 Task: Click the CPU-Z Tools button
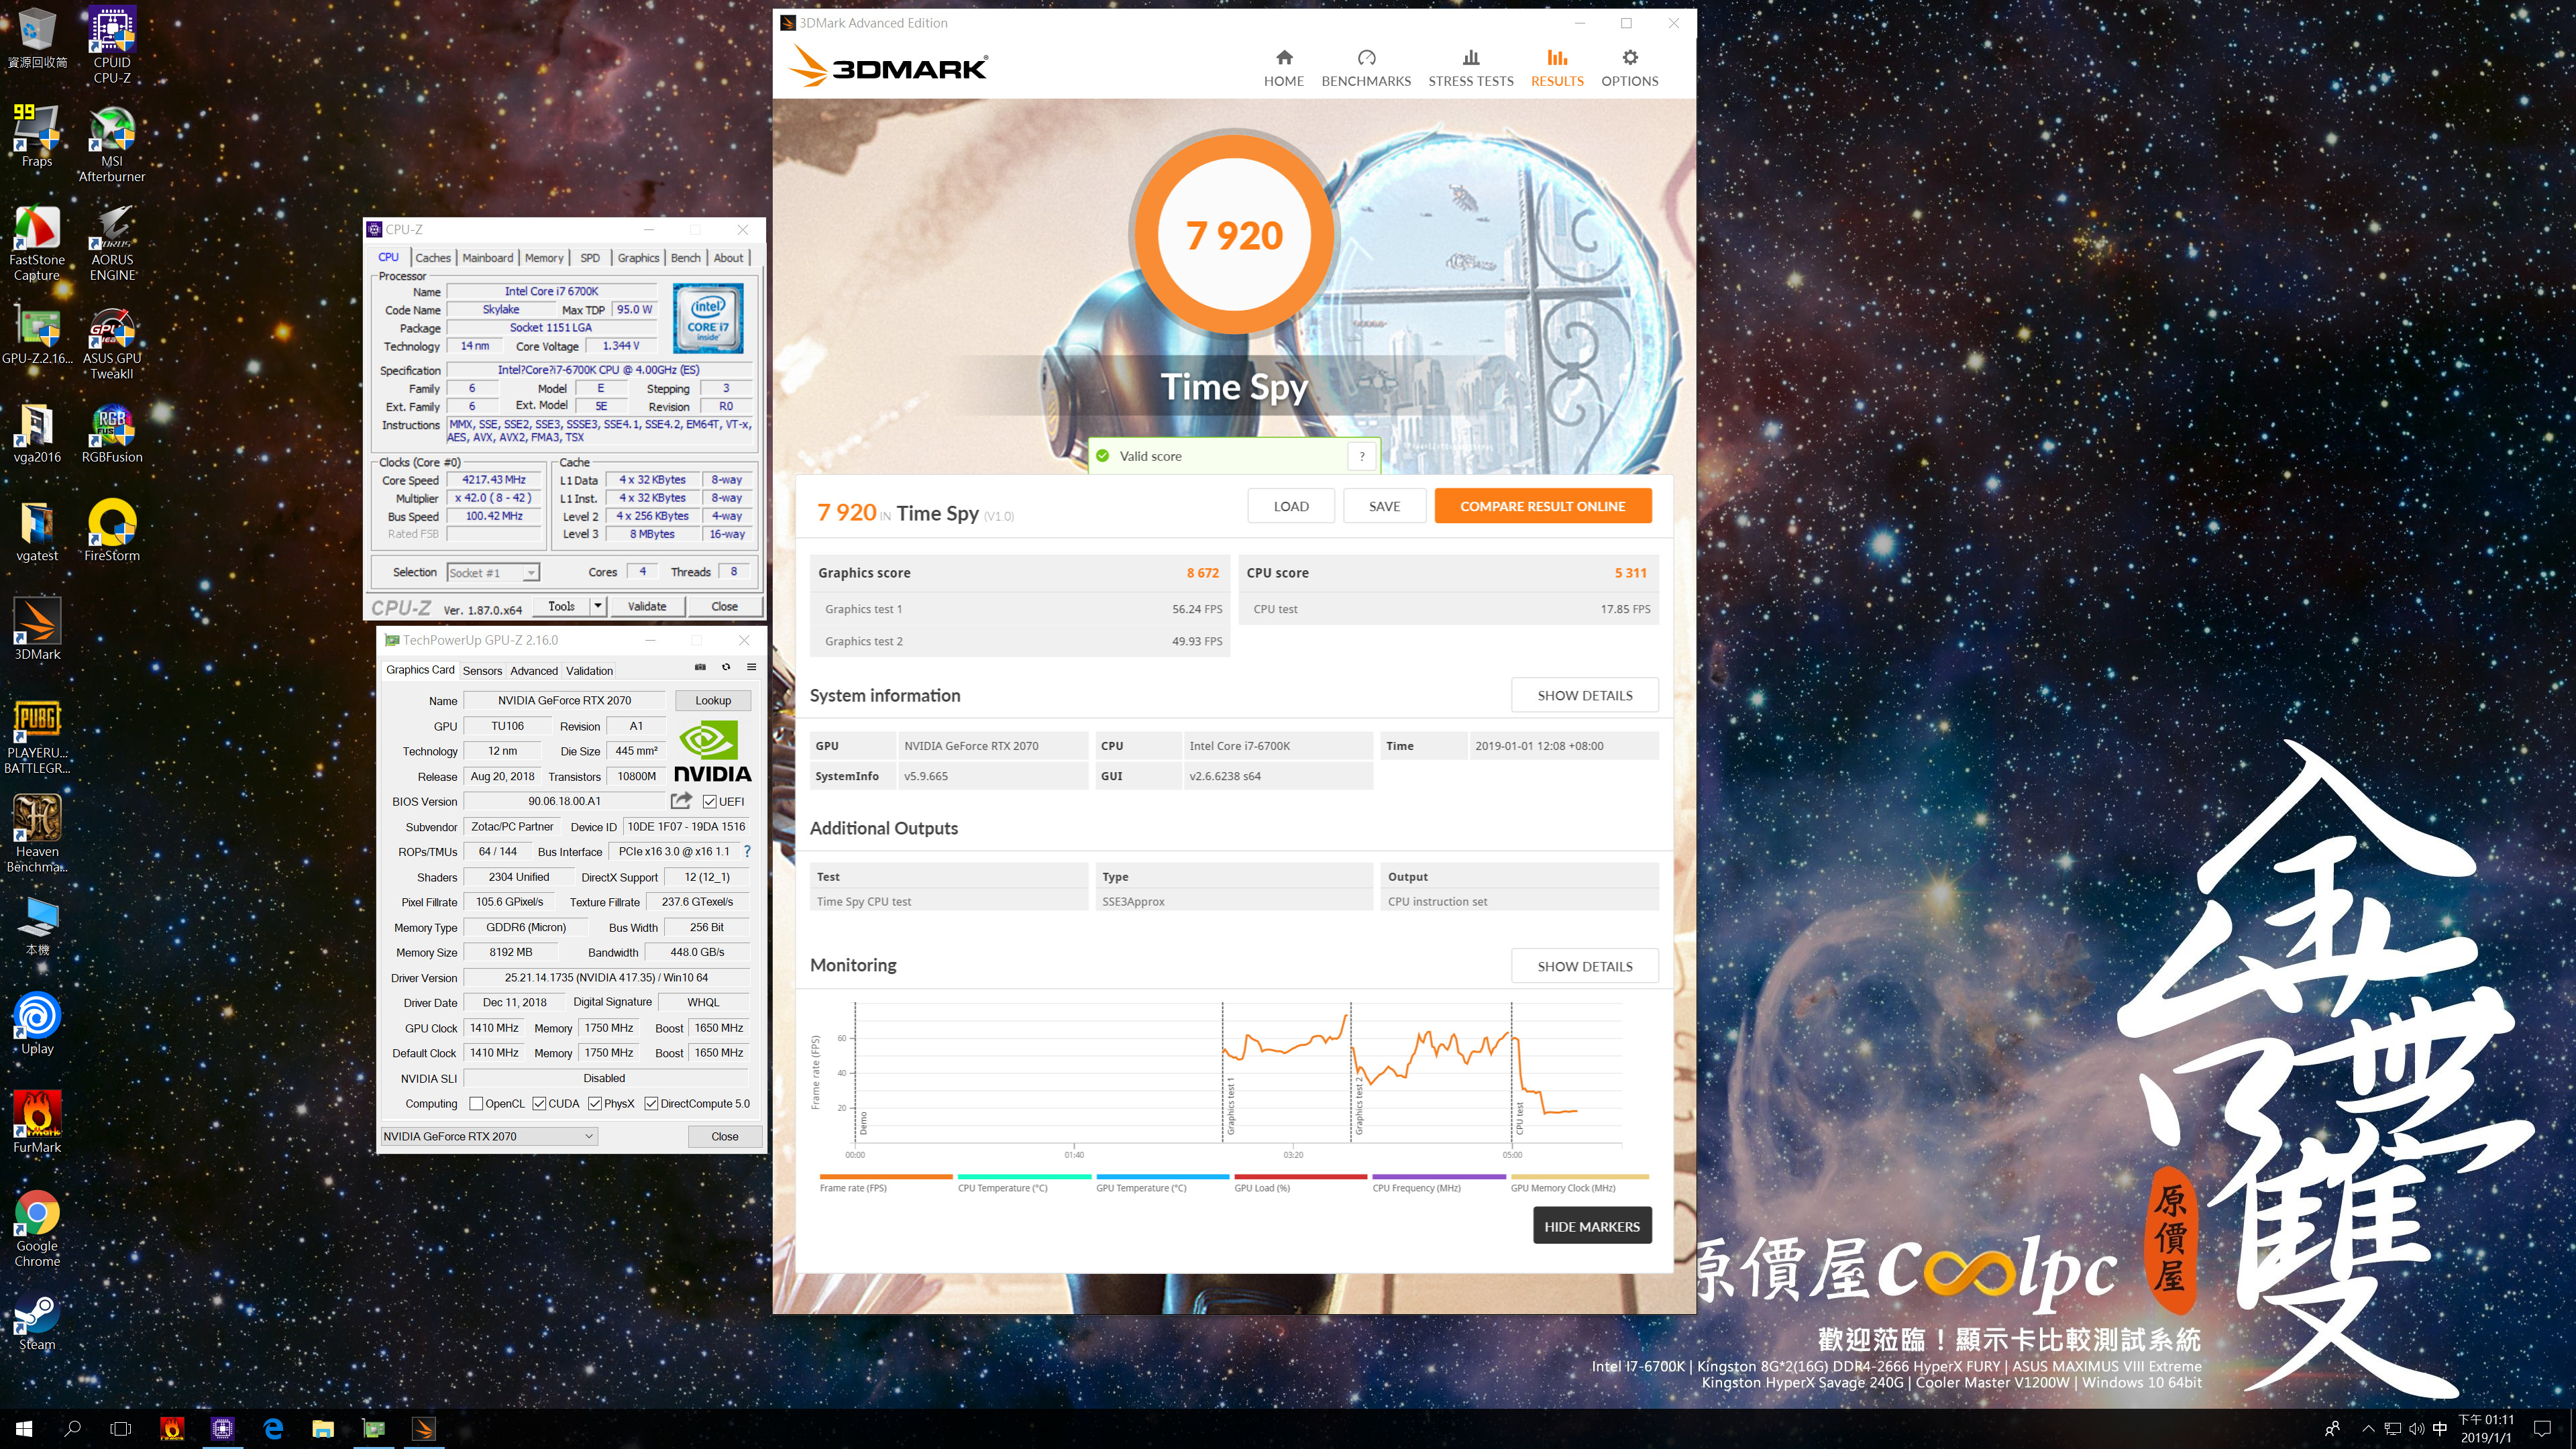pyautogui.click(x=561, y=606)
